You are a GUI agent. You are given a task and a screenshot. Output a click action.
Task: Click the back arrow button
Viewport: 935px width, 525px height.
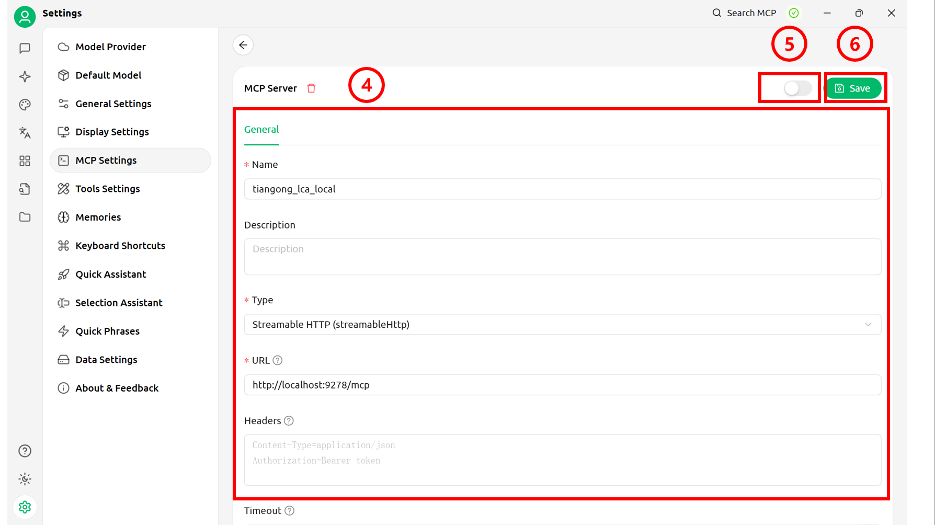coord(243,45)
